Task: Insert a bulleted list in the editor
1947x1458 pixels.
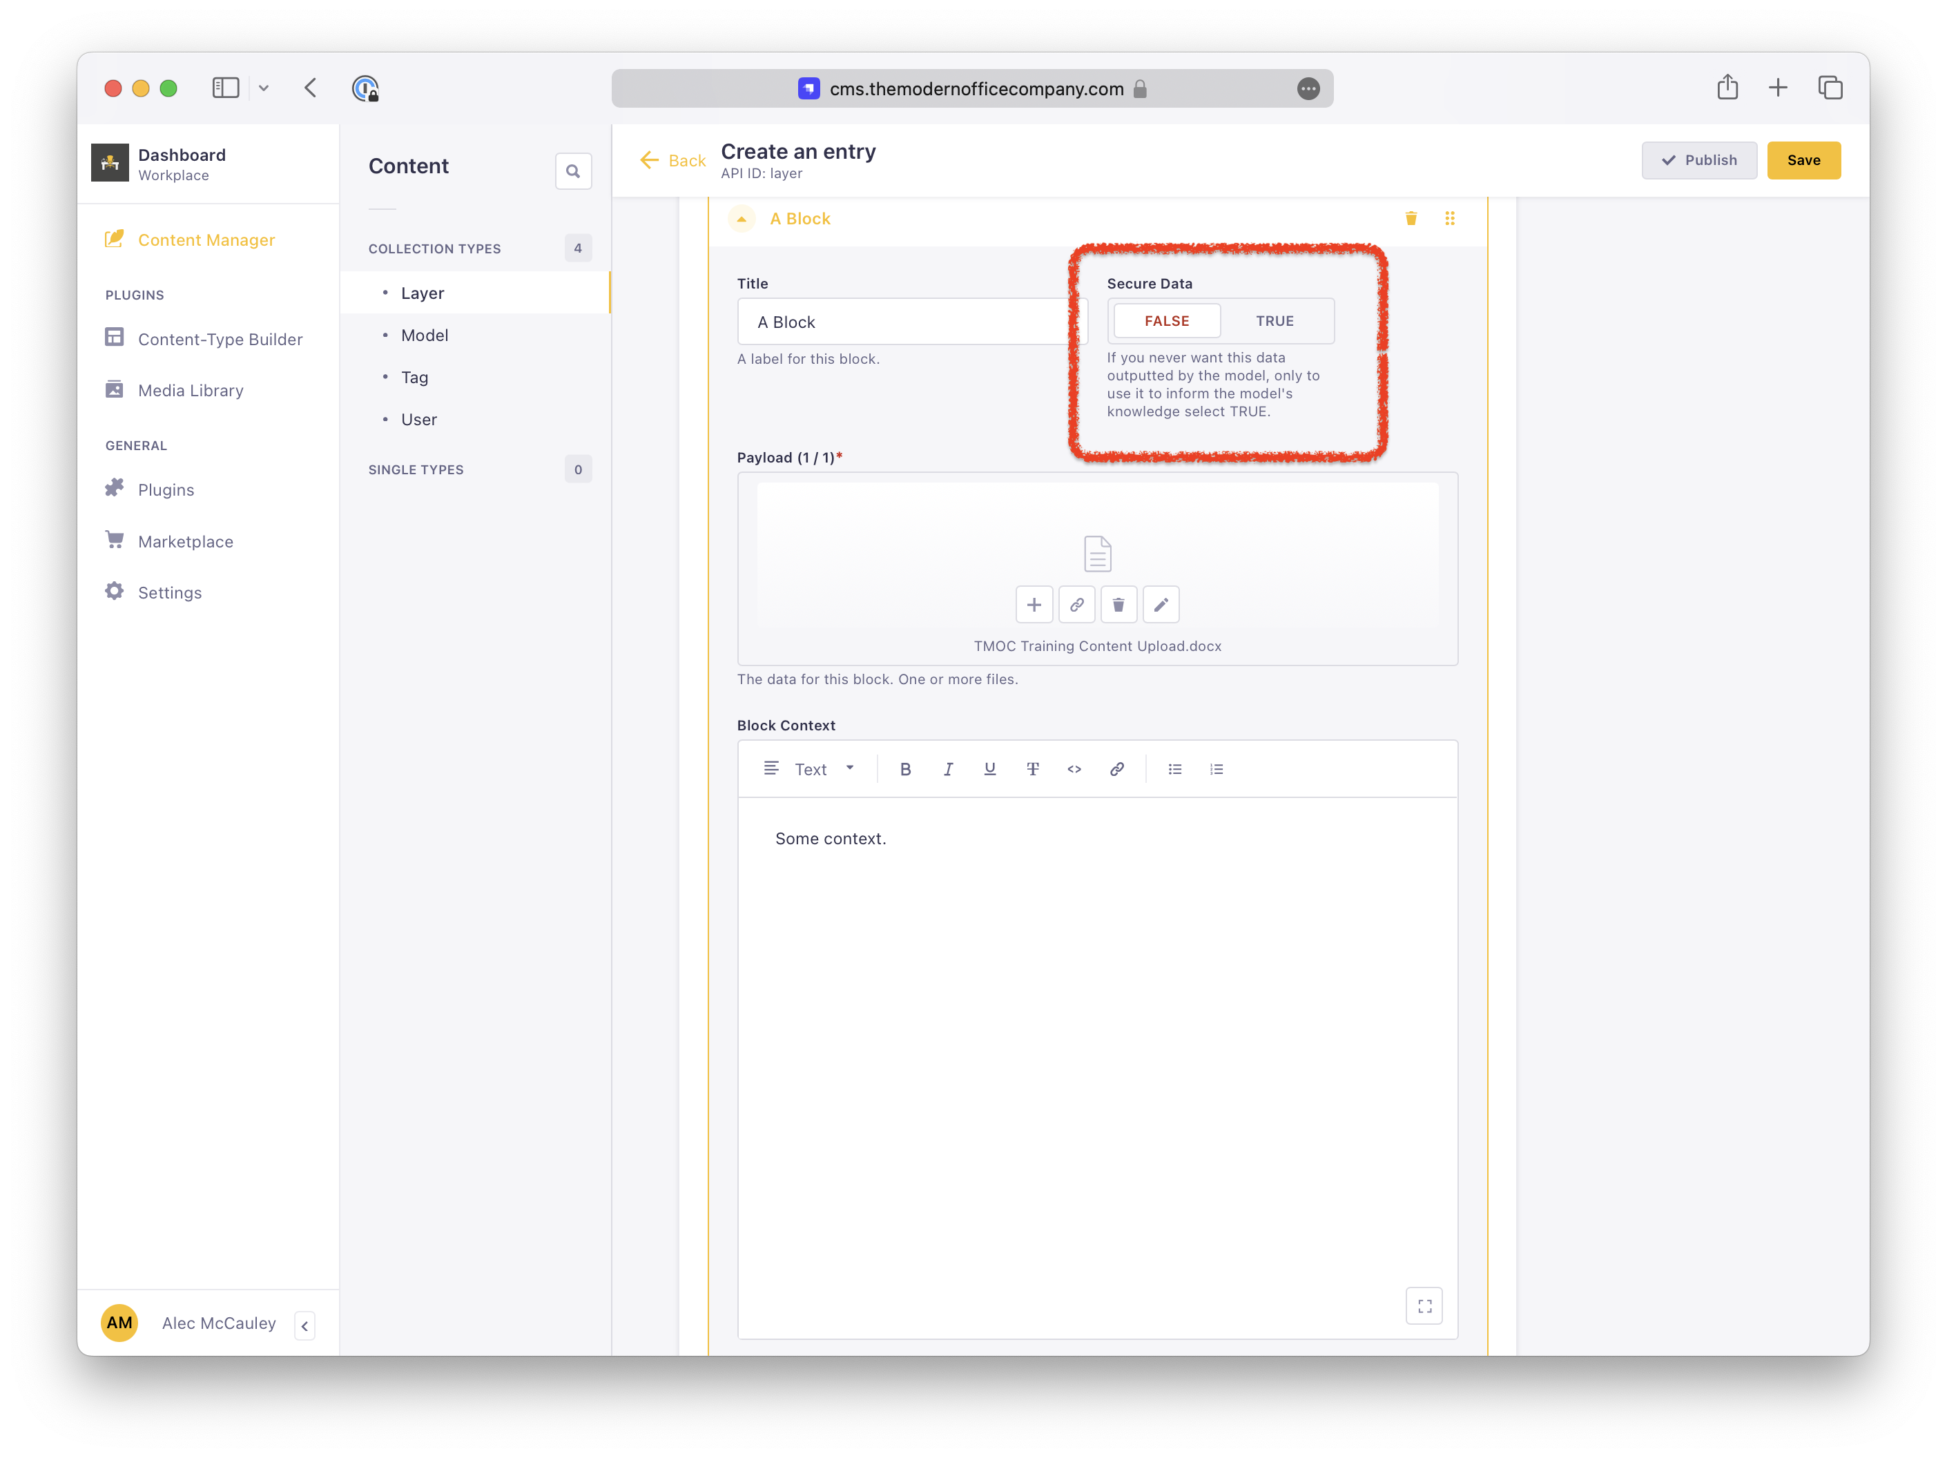Action: (1174, 769)
